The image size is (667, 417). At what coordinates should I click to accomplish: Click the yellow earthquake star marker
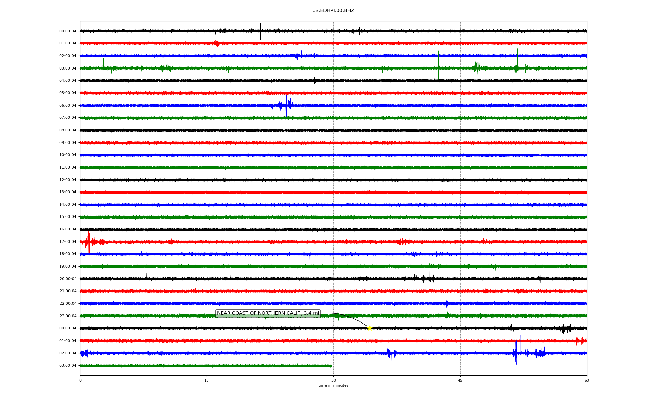(x=370, y=328)
